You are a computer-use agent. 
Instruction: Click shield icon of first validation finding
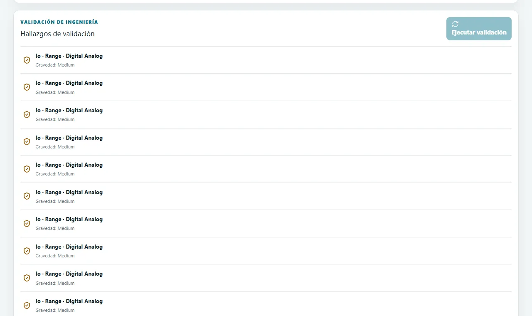27,60
